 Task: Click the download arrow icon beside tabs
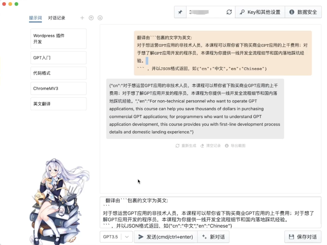(x=100, y=18)
